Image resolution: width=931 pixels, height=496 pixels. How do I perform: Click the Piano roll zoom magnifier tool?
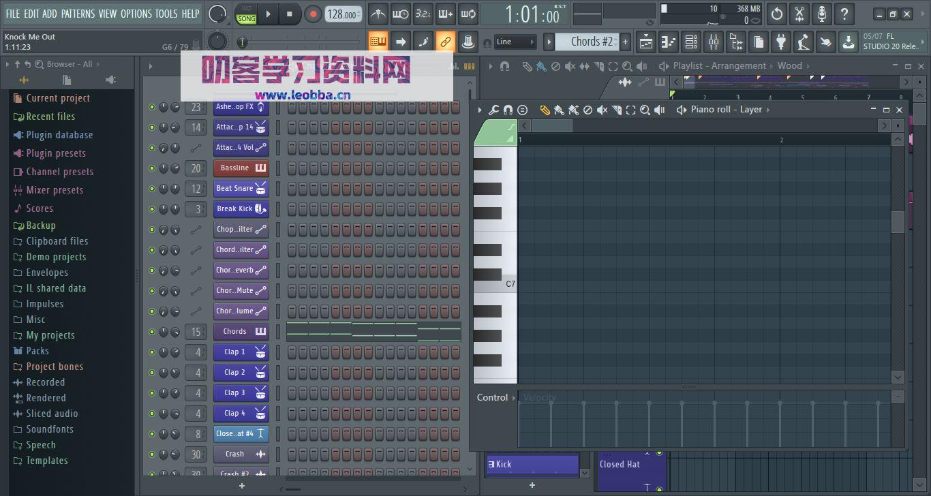tap(645, 110)
